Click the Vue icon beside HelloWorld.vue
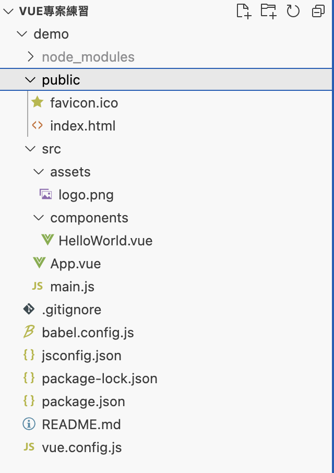 pos(47,241)
